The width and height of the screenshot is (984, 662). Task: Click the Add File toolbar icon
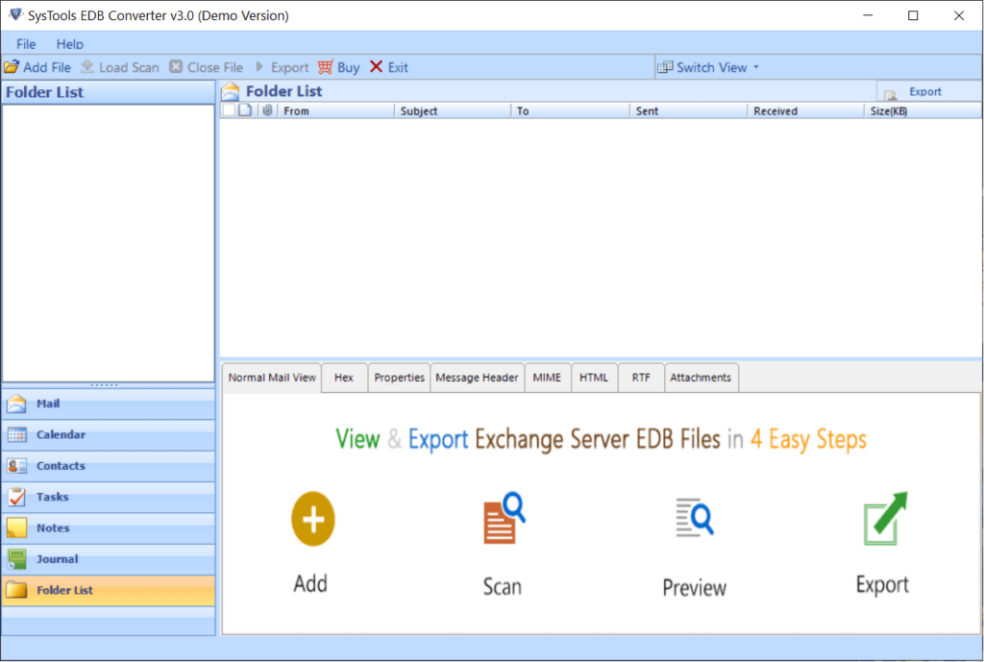(x=12, y=66)
